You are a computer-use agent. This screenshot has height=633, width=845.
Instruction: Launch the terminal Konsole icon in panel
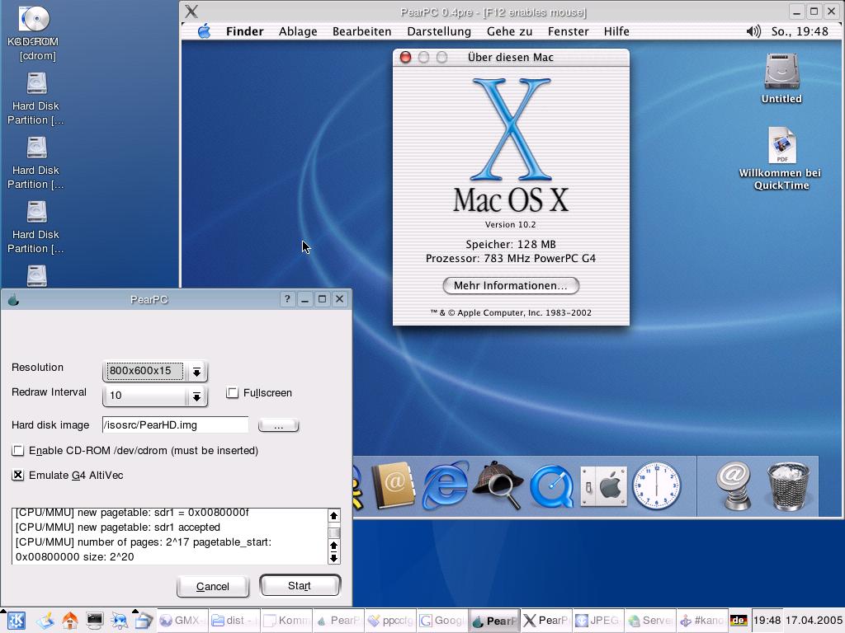[x=95, y=621]
